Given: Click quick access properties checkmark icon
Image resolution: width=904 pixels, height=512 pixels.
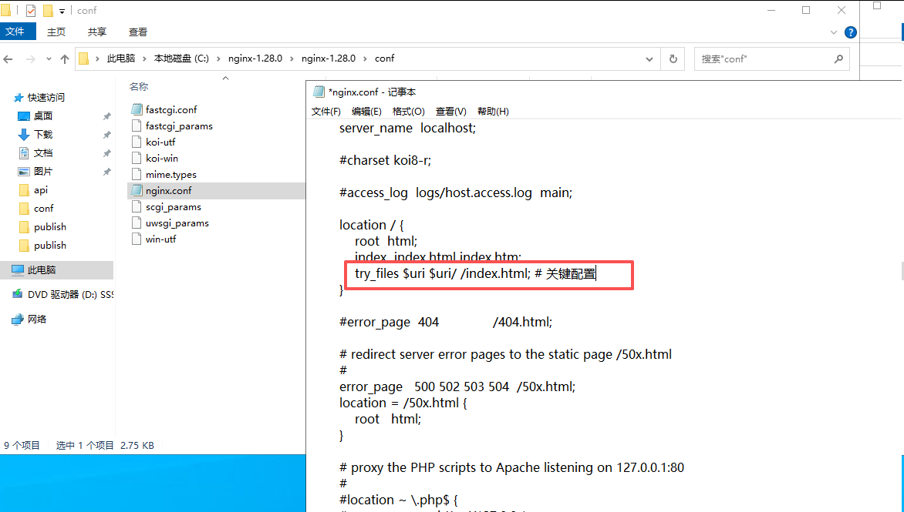Looking at the screenshot, I should click(x=31, y=10).
